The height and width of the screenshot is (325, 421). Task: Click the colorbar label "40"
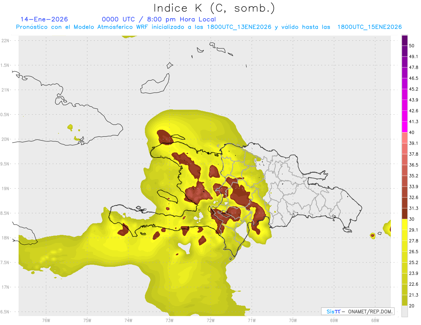point(412,133)
